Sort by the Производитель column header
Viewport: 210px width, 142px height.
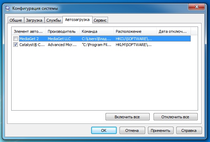coord(63,31)
